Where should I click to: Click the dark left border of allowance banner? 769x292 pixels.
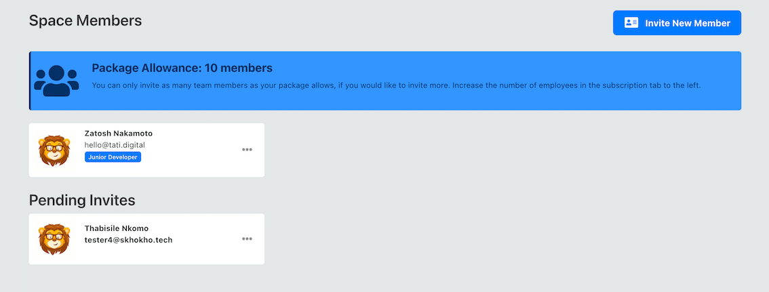coord(29,81)
